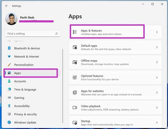Click the Personalisation brush icon
The image size is (168, 129).
9,65
